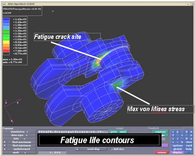
Task: Click the 'w' view control button
Action: 191,132
